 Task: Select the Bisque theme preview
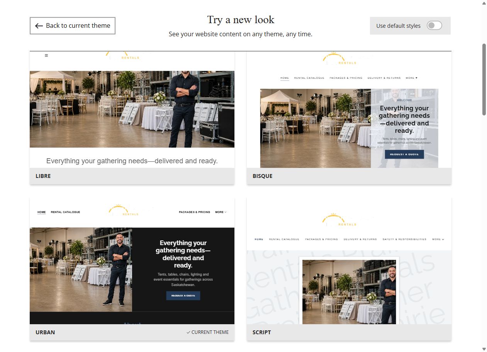tap(349, 110)
